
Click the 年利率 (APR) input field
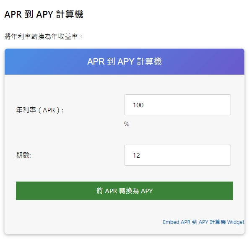click(177, 105)
